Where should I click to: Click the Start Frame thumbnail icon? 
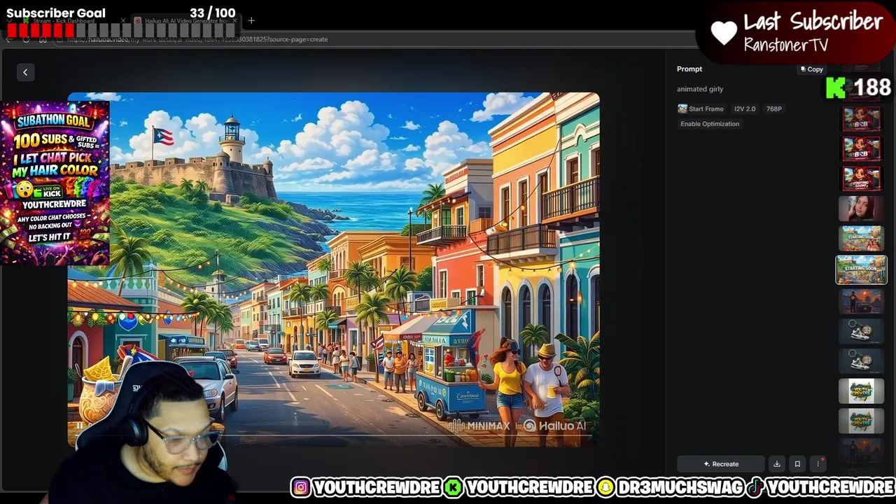click(682, 108)
